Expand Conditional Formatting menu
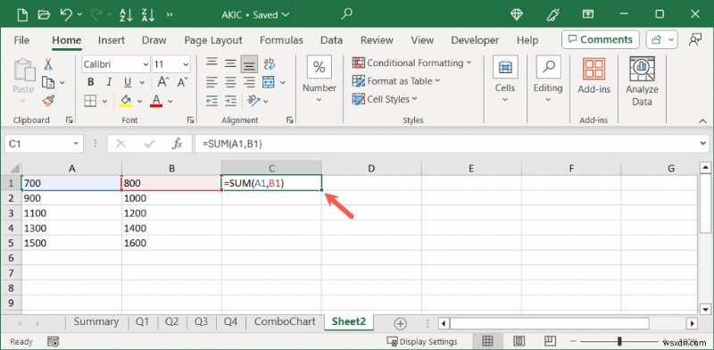 pyautogui.click(x=412, y=62)
